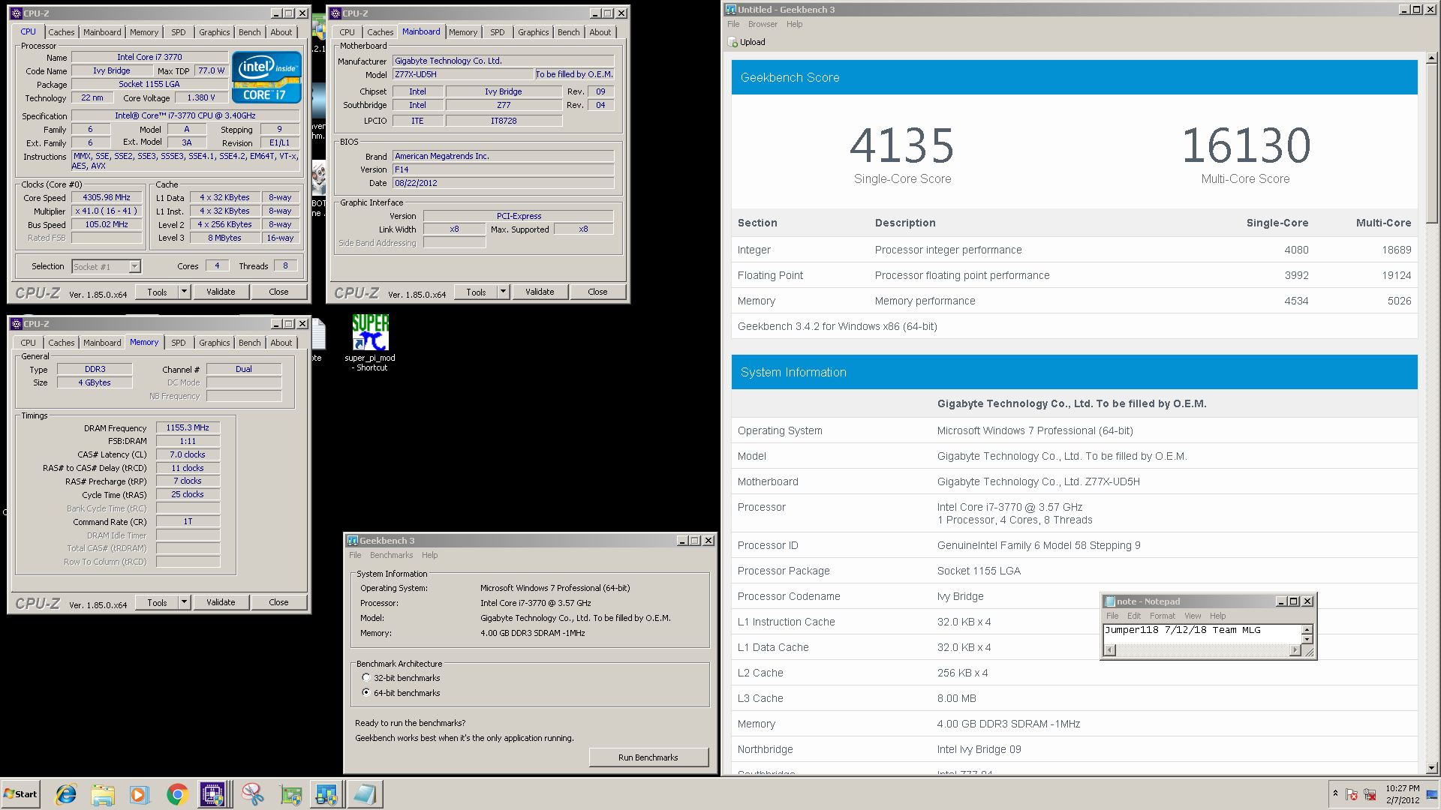This screenshot has height=810, width=1441.
Task: Click the network disconnected tray icon
Action: point(1370,794)
